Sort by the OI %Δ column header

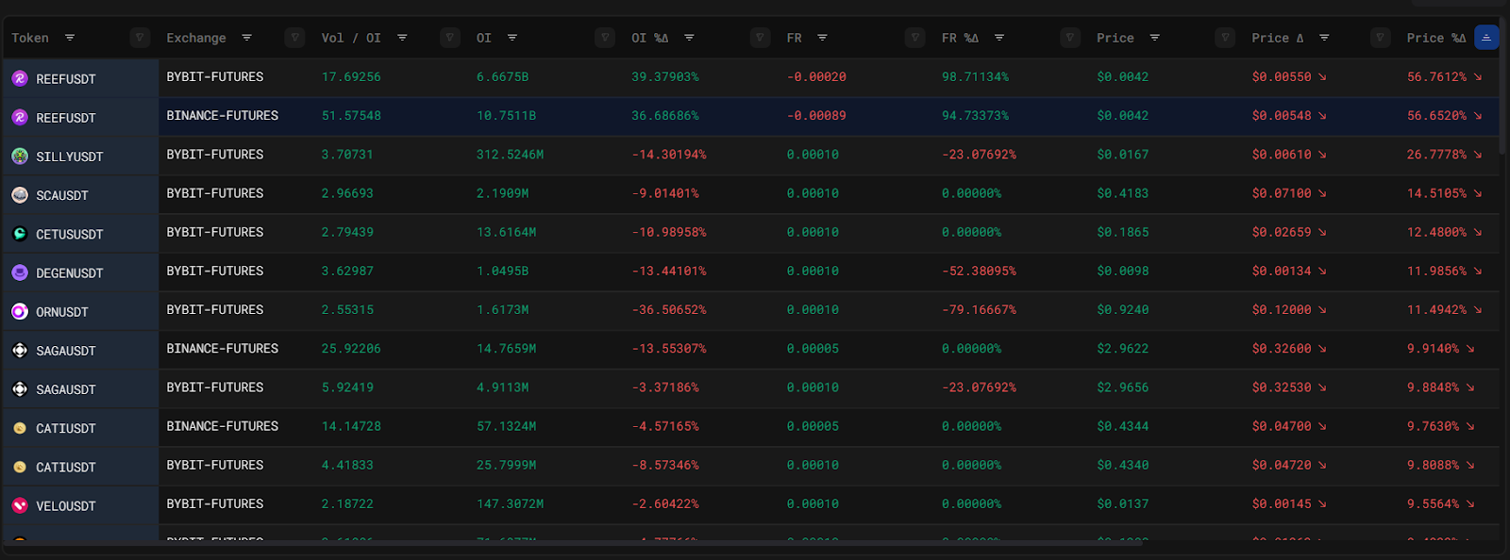[x=650, y=38]
